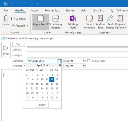The width and height of the screenshot is (128, 121).
Task: Click the Save icon in title bar
Action: 6,4
